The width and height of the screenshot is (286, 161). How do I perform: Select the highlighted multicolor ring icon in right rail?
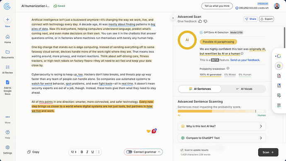click(279, 66)
